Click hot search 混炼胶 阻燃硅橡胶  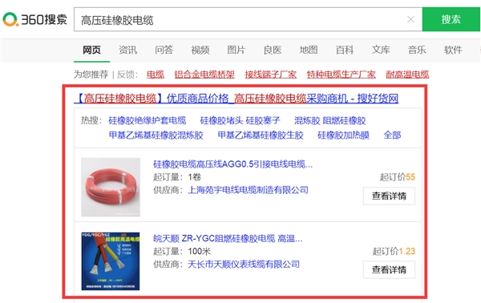(329, 120)
